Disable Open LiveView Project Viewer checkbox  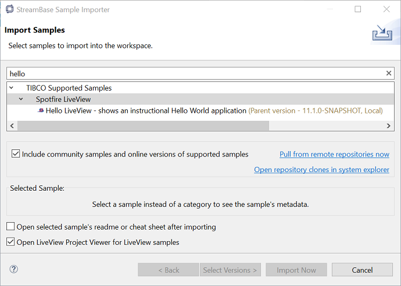pyautogui.click(x=10, y=242)
